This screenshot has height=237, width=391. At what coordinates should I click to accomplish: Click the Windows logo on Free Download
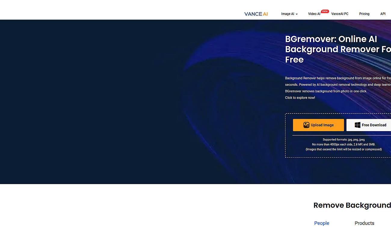pos(357,125)
